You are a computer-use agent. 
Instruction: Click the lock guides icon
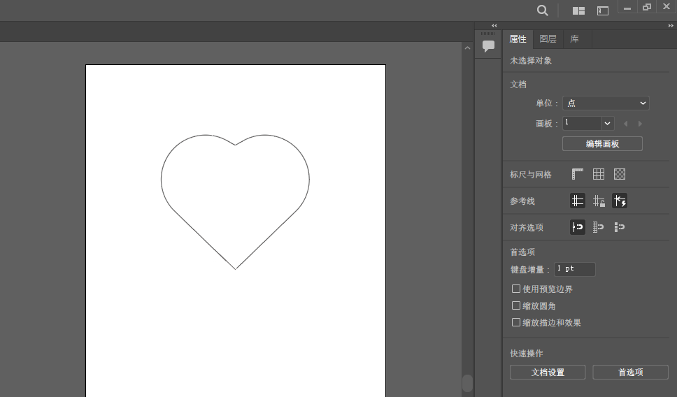pos(599,201)
